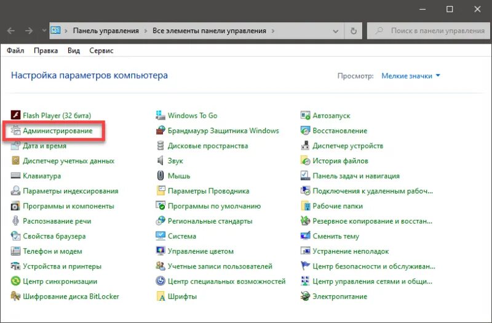Open the История файлов link

[x=341, y=161]
